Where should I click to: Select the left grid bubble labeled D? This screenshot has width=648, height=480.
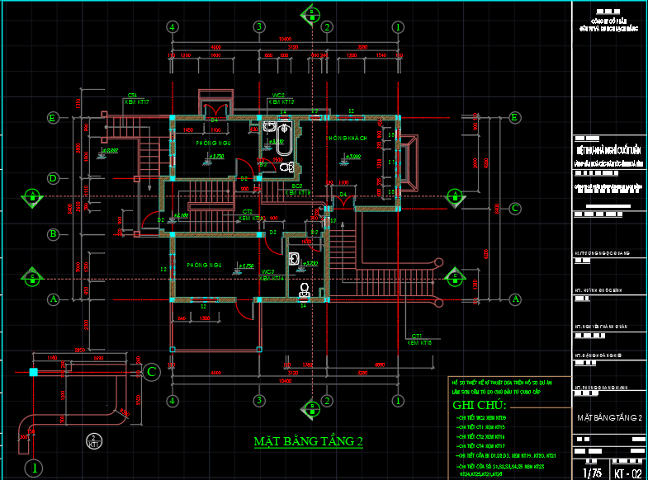(x=53, y=178)
